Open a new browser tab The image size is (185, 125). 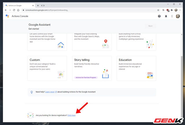point(38,5)
